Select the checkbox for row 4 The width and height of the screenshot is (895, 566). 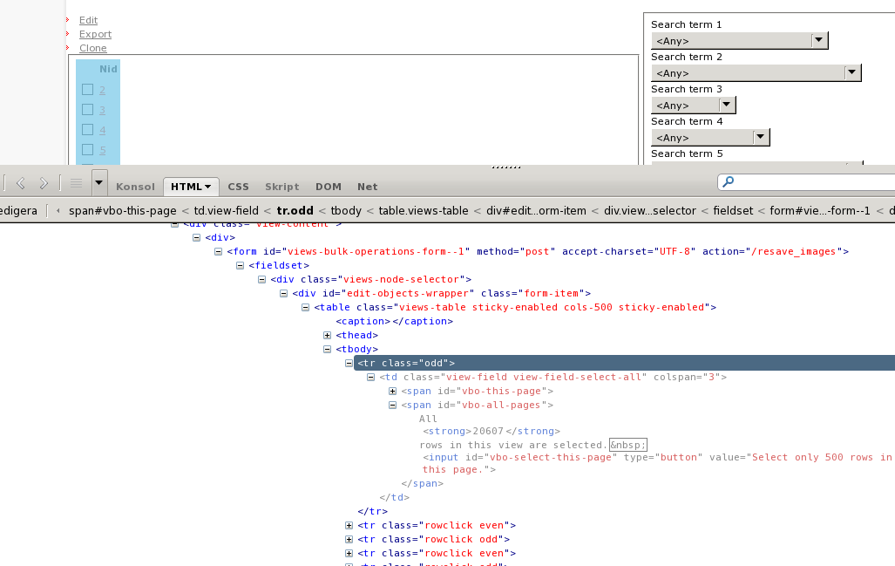[x=87, y=129]
